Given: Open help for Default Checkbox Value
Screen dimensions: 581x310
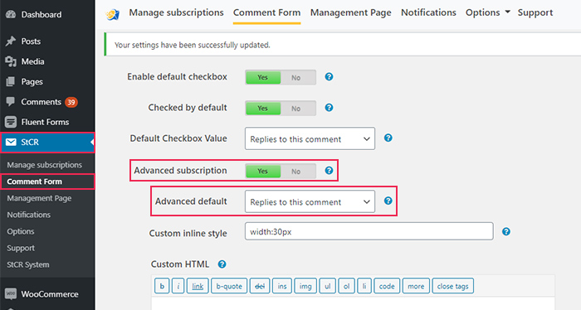Looking at the screenshot, I should tap(388, 138).
